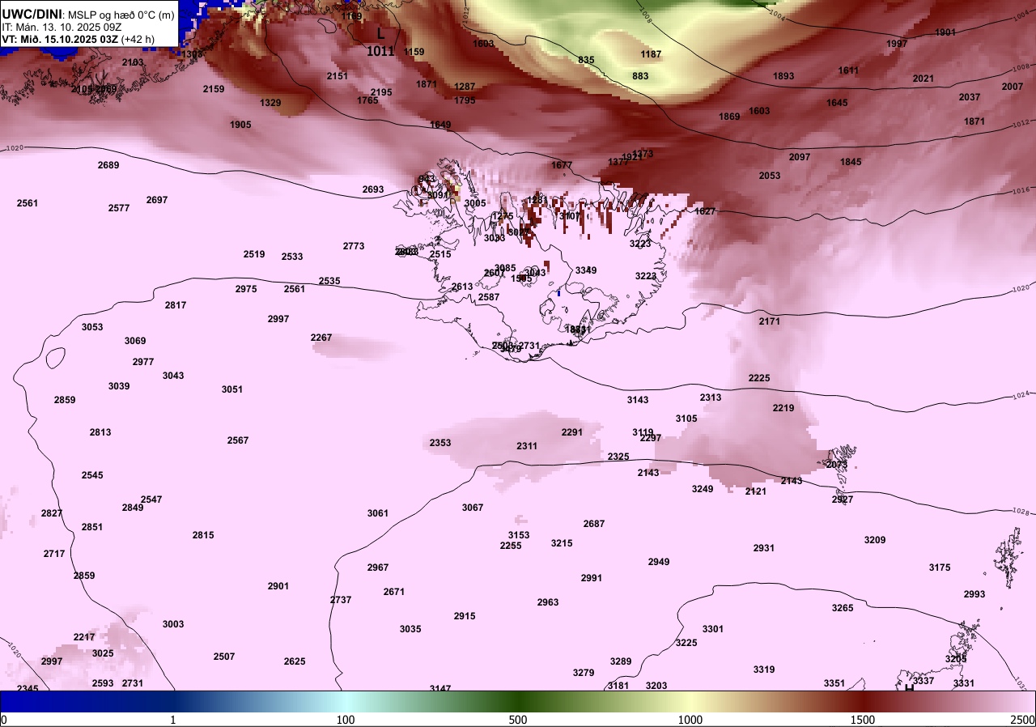Click the map value 3175
This screenshot has width=1036, height=727.
point(940,568)
